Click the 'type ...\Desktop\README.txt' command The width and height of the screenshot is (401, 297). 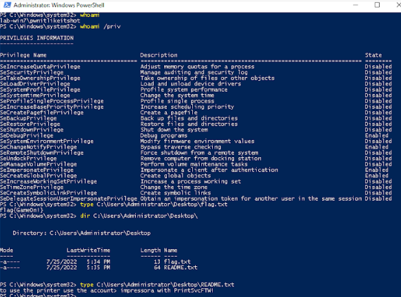pyautogui.click(x=157, y=285)
